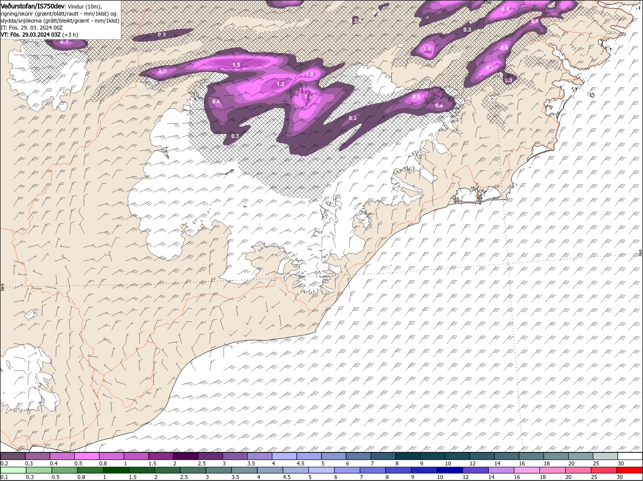Screen dimensions: 643x481
Task: Click the 'VT: Fös. 29.03.2024 03Z' valid time
Action: tap(31, 35)
